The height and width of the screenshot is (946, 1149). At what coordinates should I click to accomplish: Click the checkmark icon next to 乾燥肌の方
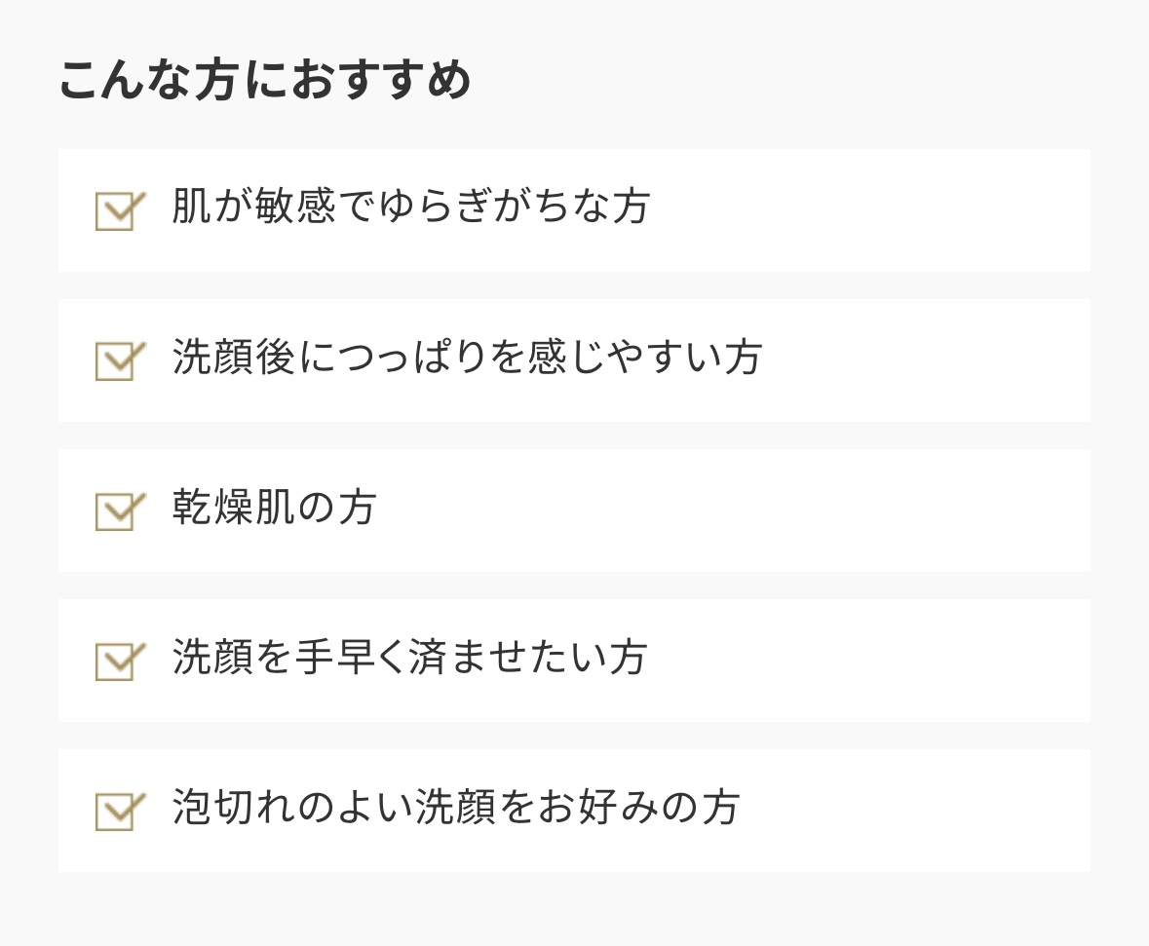tap(120, 511)
